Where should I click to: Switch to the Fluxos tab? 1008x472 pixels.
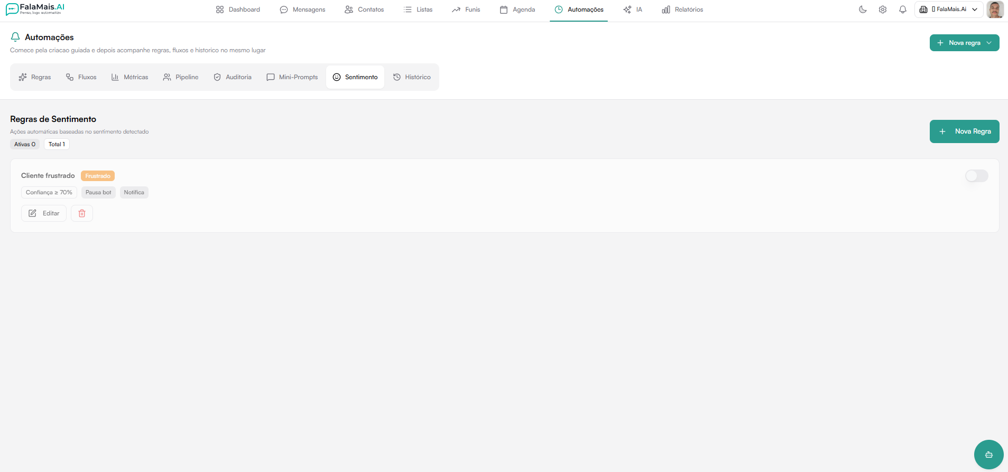coord(81,77)
